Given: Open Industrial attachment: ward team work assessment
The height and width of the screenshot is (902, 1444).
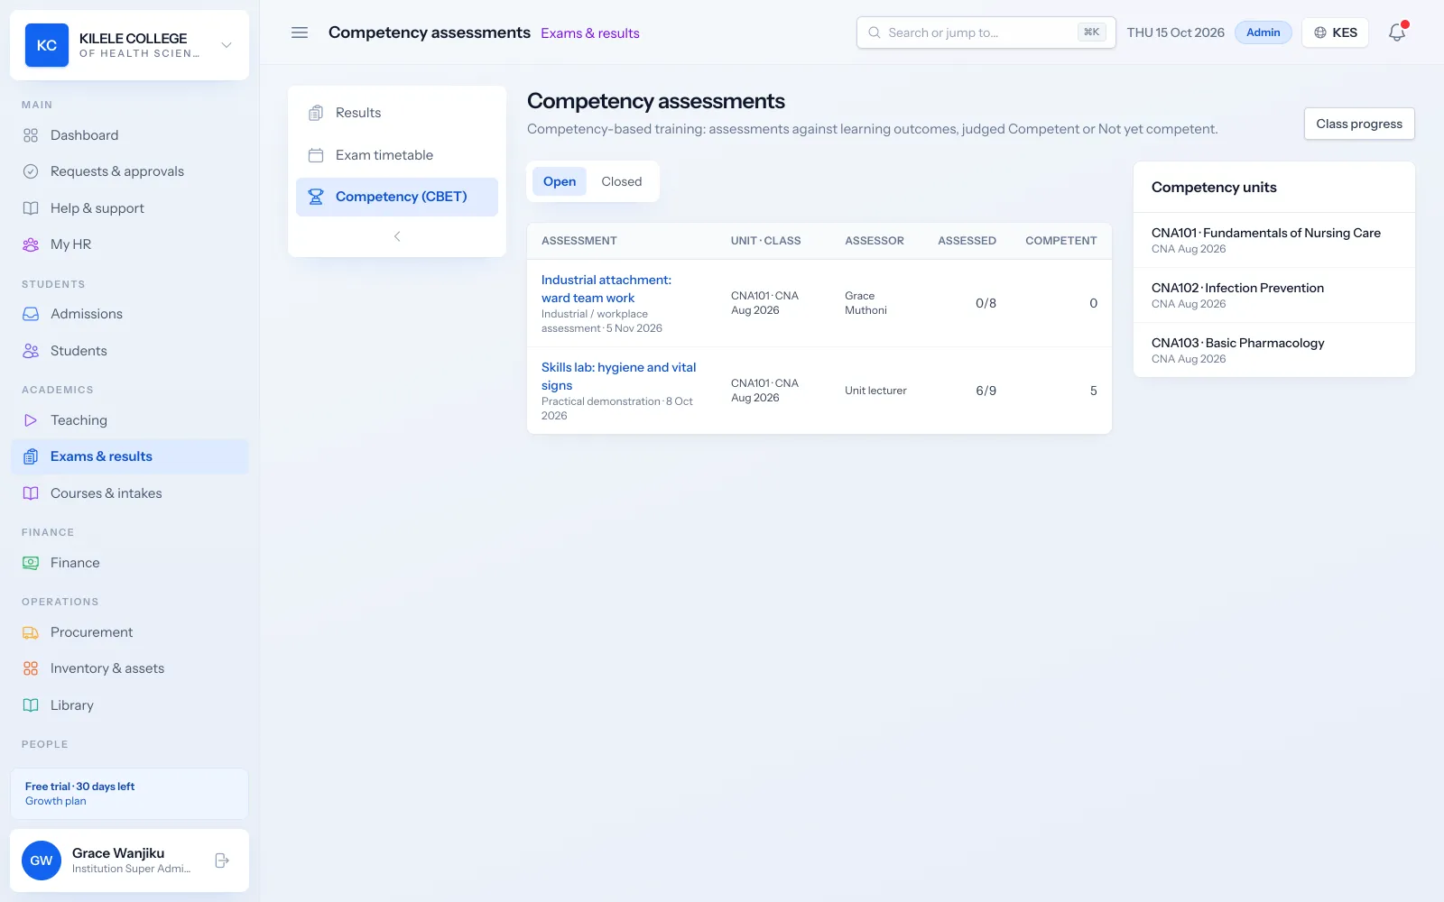Looking at the screenshot, I should click(606, 289).
